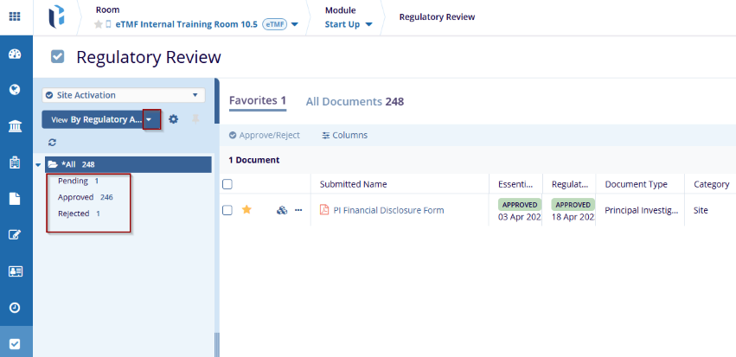Click the Approve/Reject button

[x=264, y=135]
